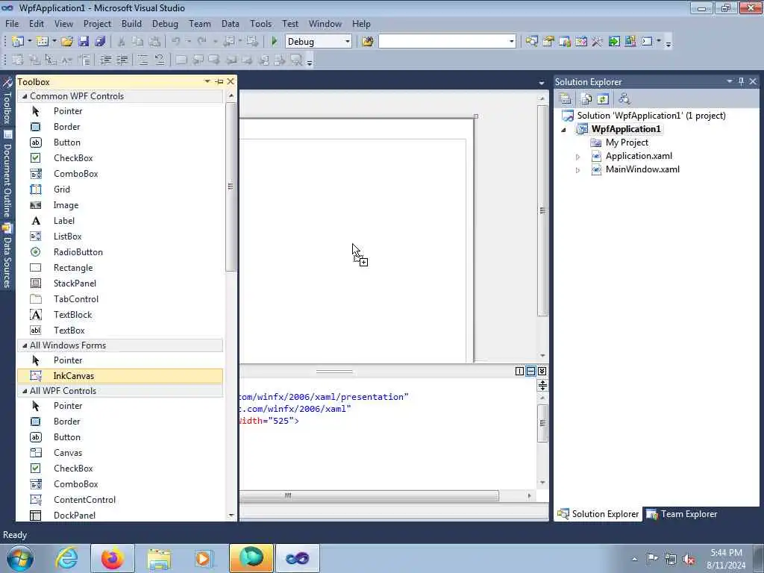
Task: Open the Extension Manager toolbar icon
Action: pos(630,42)
